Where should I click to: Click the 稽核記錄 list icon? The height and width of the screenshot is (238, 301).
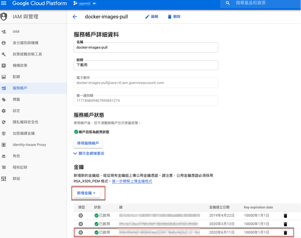point(4,167)
